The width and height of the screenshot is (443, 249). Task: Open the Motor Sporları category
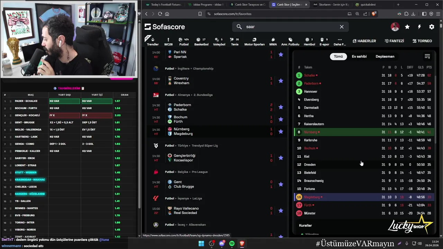coord(254,41)
